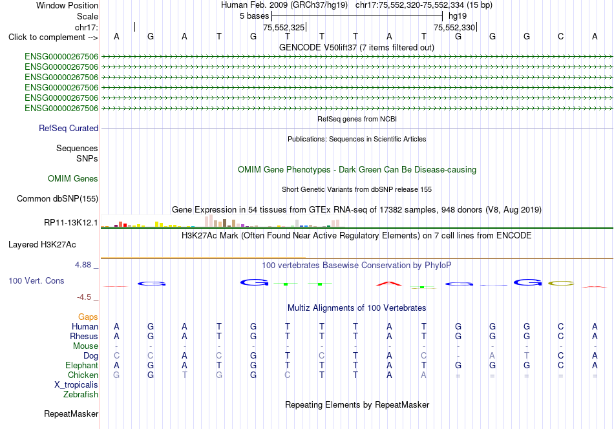Click the 75,552,330 position marker
The height and width of the screenshot is (429, 614).
pyautogui.click(x=455, y=27)
